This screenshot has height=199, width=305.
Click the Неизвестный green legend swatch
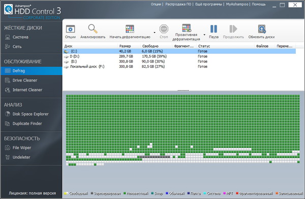tap(125, 193)
